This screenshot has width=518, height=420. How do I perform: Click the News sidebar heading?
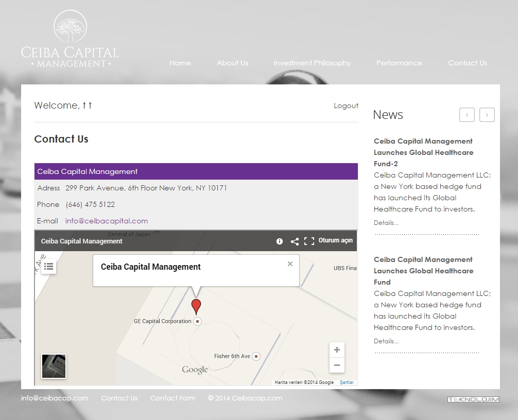click(x=388, y=115)
